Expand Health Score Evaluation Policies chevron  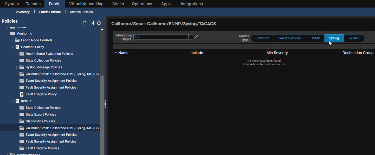click(x=17, y=54)
